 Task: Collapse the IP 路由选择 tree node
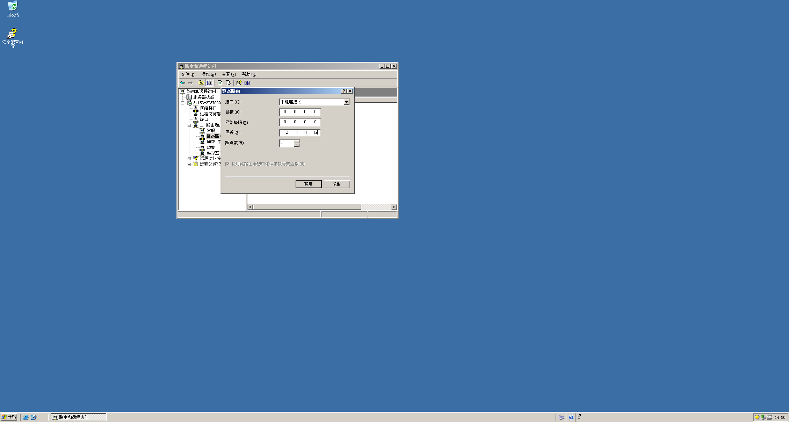click(x=189, y=125)
